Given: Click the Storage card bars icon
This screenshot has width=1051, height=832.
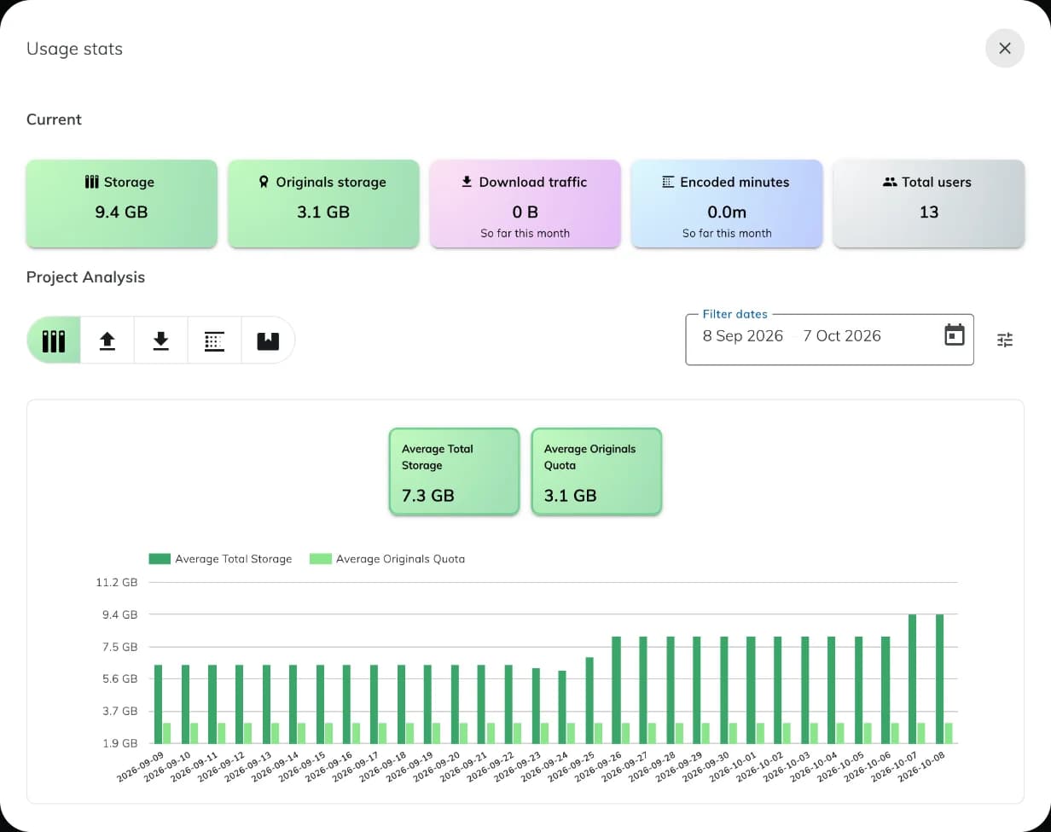Looking at the screenshot, I should point(92,182).
